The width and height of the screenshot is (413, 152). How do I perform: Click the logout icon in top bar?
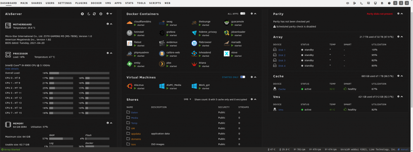(354, 3)
